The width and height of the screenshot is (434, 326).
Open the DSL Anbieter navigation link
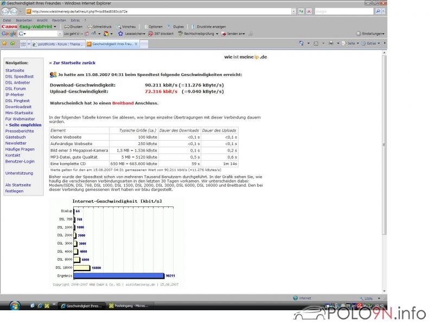point(17,83)
